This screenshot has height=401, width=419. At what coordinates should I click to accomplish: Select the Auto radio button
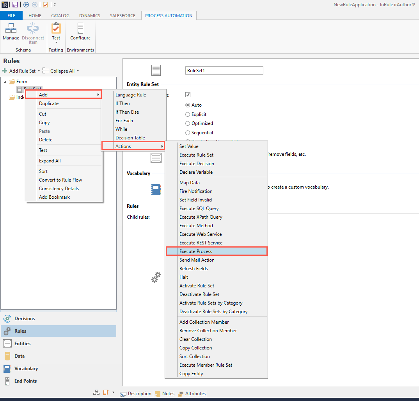[x=188, y=105]
